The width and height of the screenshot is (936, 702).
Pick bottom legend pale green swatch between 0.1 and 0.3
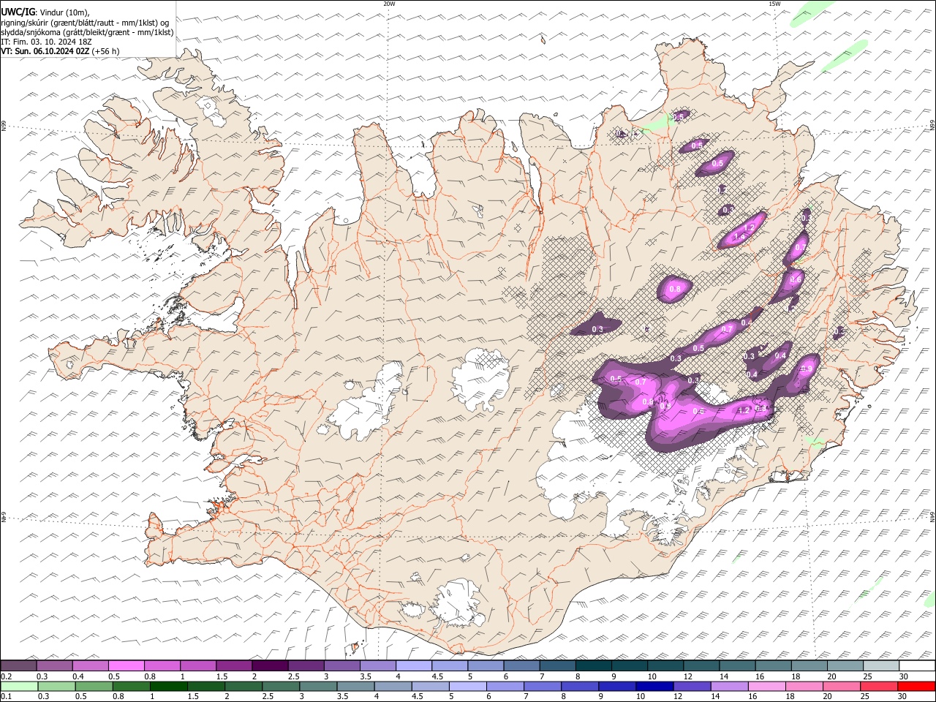coord(19,686)
